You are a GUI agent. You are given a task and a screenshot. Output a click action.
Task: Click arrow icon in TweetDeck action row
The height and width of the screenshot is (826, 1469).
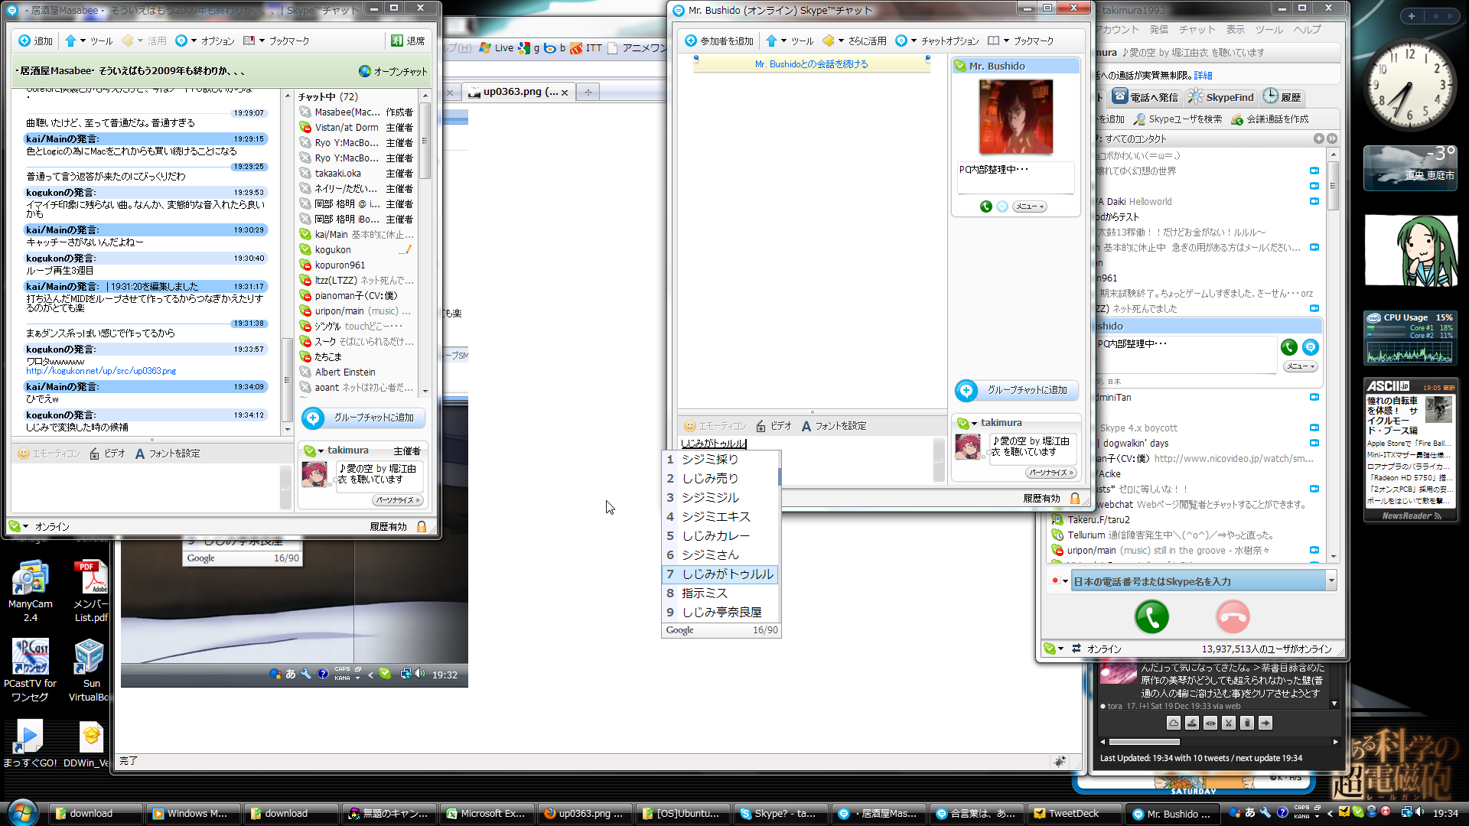coord(1265,724)
